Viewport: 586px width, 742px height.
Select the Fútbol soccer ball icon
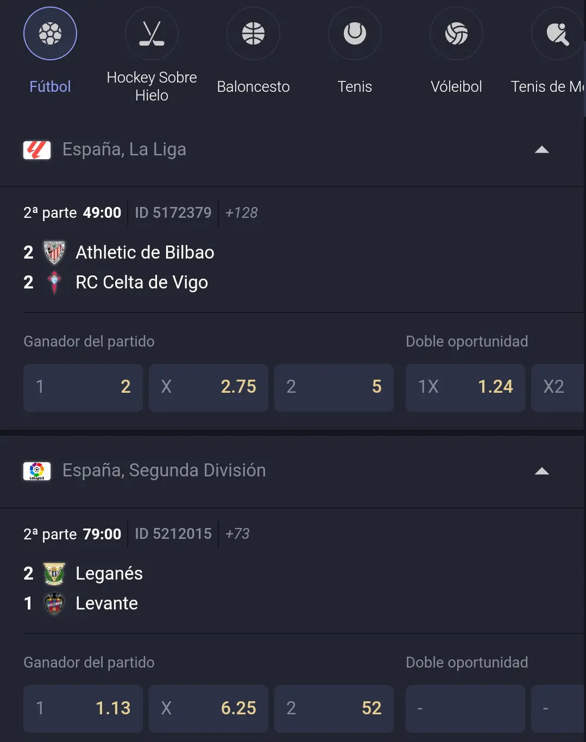coord(50,34)
